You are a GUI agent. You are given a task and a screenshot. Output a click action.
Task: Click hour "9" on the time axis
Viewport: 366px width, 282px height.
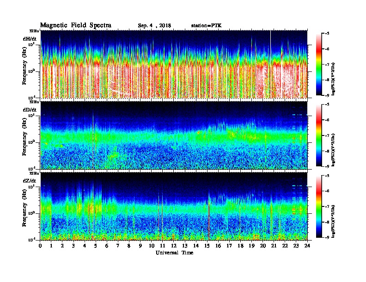coord(140,246)
